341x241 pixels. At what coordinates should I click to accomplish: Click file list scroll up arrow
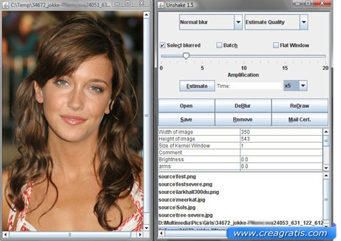[326, 175]
